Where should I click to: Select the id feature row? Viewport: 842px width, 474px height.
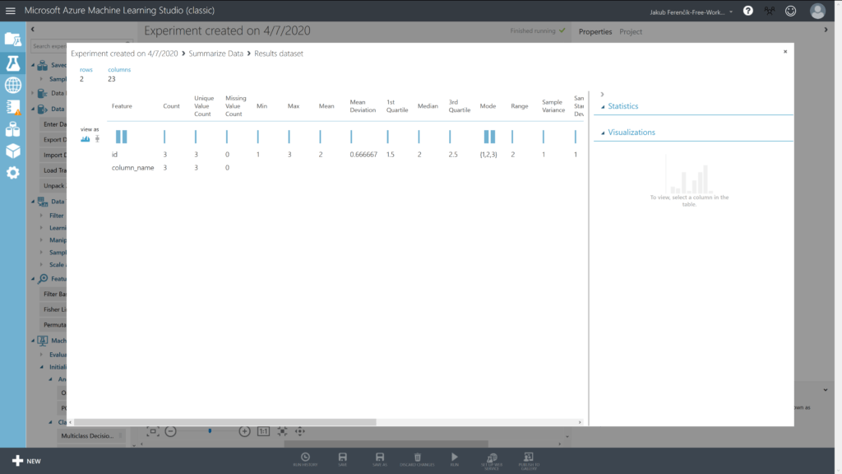115,154
